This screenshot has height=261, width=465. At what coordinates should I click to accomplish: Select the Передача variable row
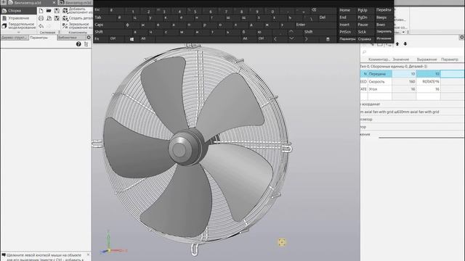pos(412,74)
